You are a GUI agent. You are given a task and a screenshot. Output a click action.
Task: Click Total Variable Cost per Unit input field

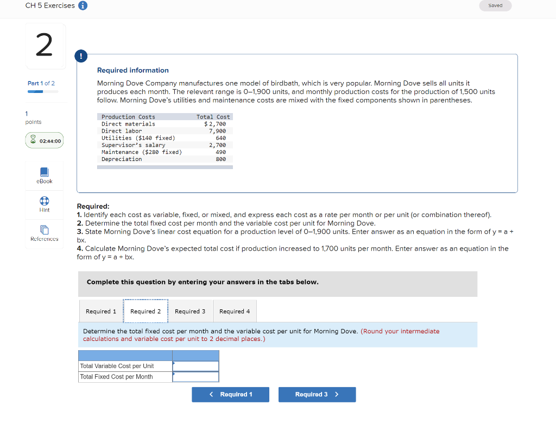point(195,366)
